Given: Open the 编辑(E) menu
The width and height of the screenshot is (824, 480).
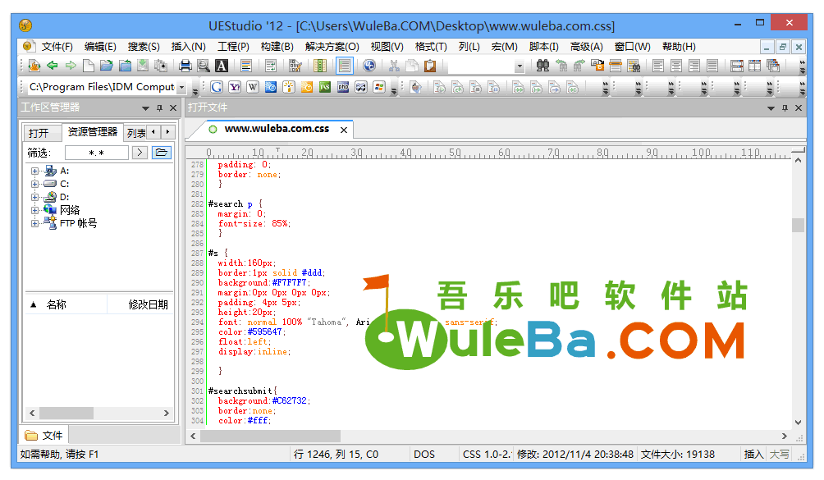Looking at the screenshot, I should click(x=100, y=47).
